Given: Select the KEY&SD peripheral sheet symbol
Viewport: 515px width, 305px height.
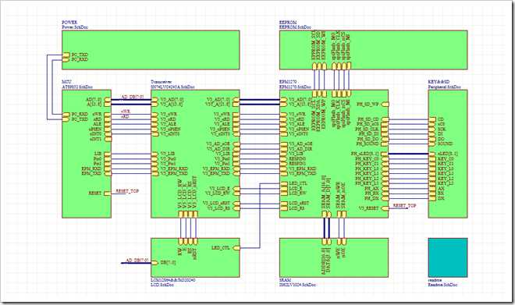Looking at the screenshot, I should pos(448,154).
